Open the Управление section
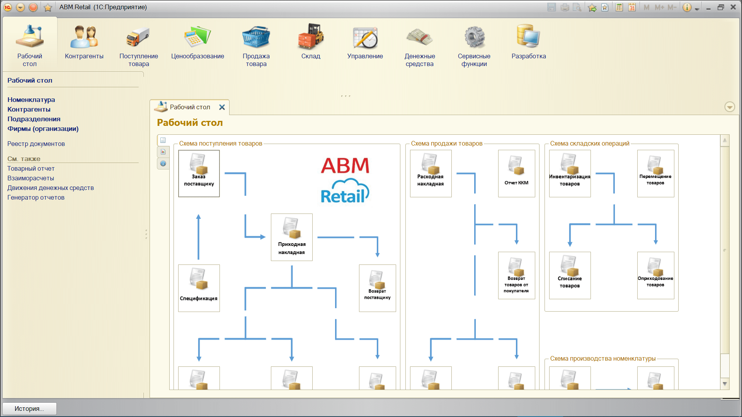The height and width of the screenshot is (417, 742). (x=365, y=42)
